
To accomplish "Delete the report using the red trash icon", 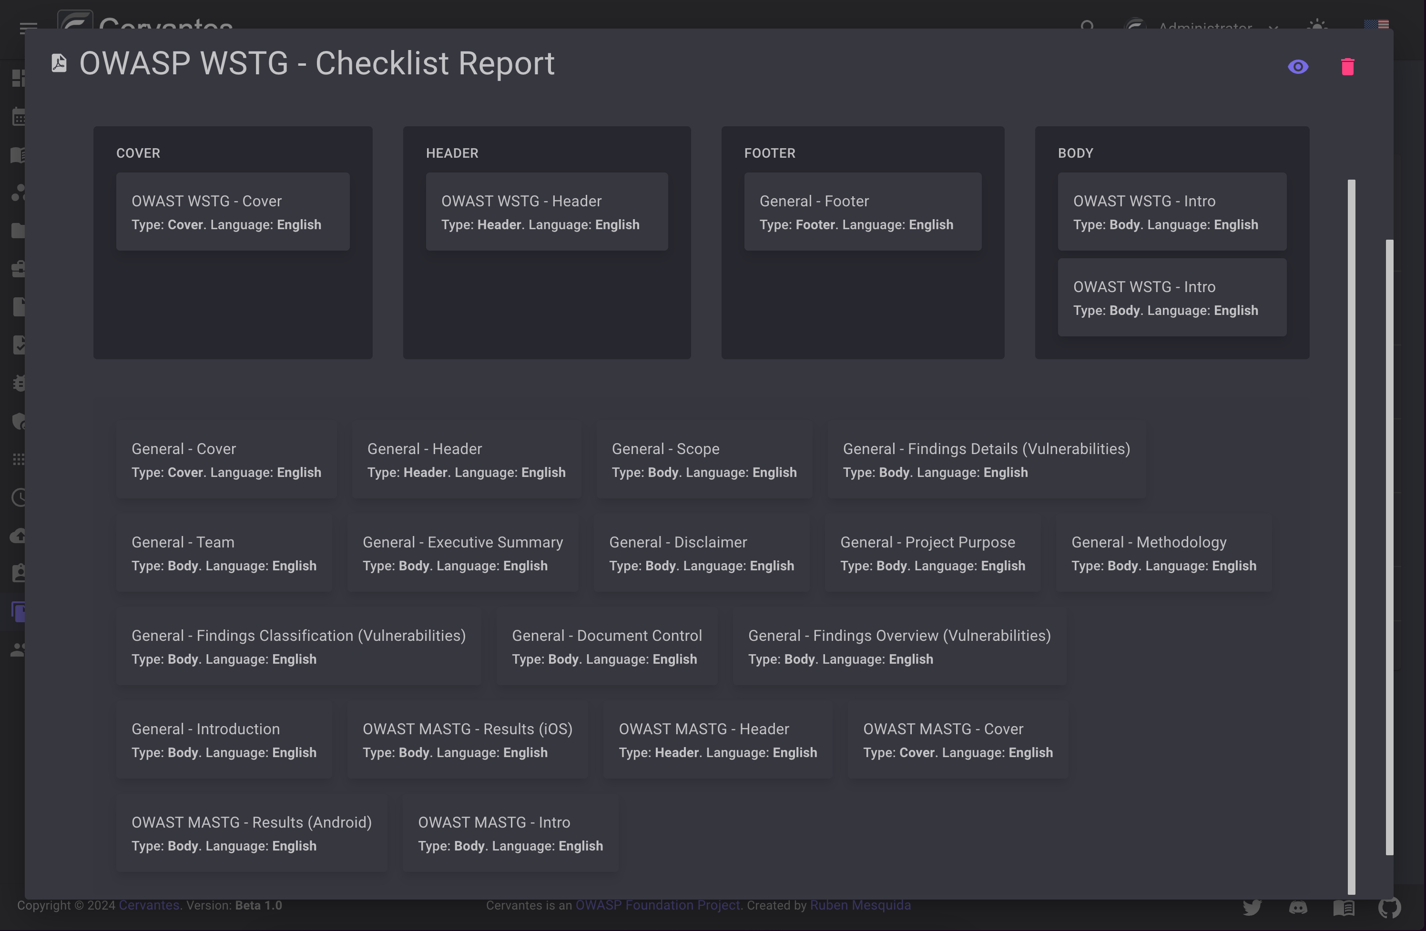I will pos(1347,67).
